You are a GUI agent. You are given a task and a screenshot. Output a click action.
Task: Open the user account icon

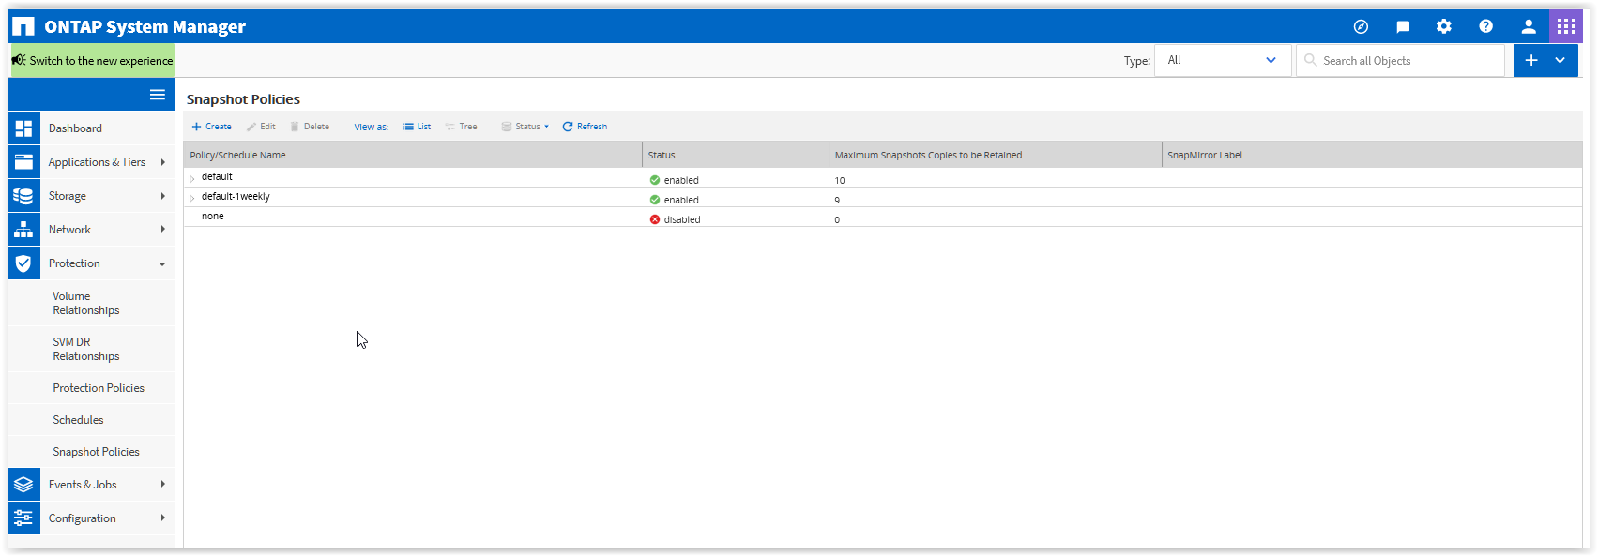tap(1528, 26)
